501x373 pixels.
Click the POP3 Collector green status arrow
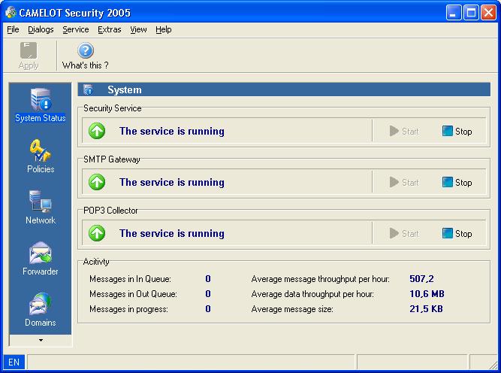coord(97,233)
